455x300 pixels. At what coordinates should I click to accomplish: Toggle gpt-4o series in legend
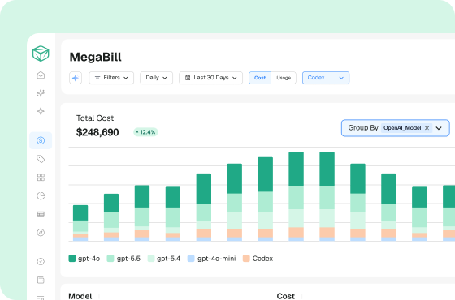point(84,259)
